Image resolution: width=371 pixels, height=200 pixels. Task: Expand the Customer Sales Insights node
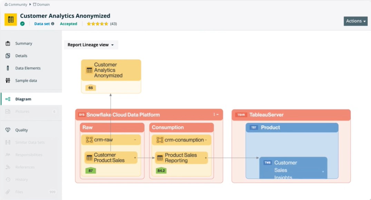pyautogui.click(x=323, y=172)
